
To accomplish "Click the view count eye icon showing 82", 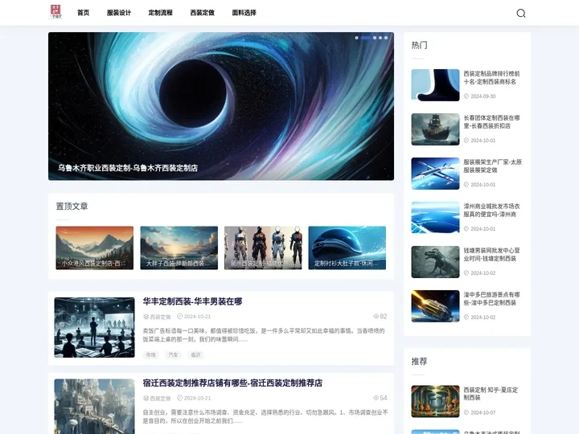I will point(376,317).
